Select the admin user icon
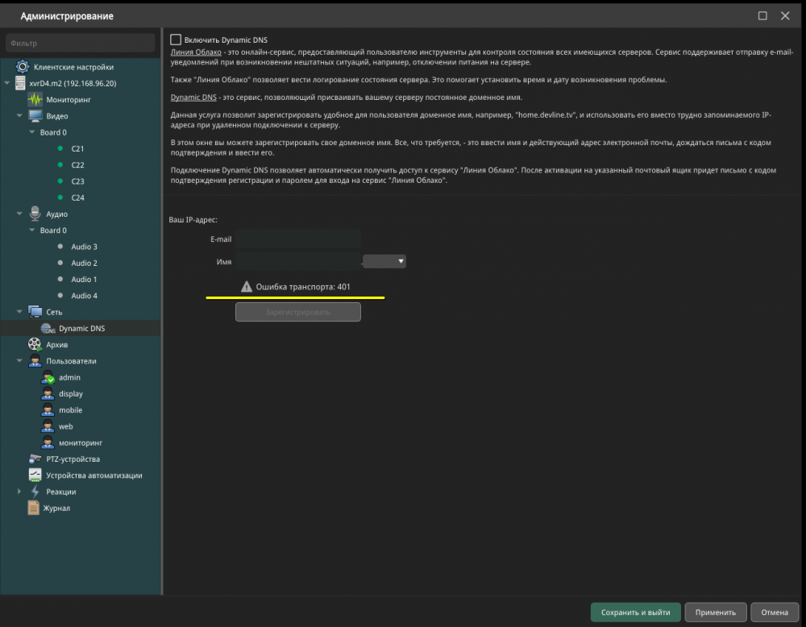 click(x=48, y=377)
